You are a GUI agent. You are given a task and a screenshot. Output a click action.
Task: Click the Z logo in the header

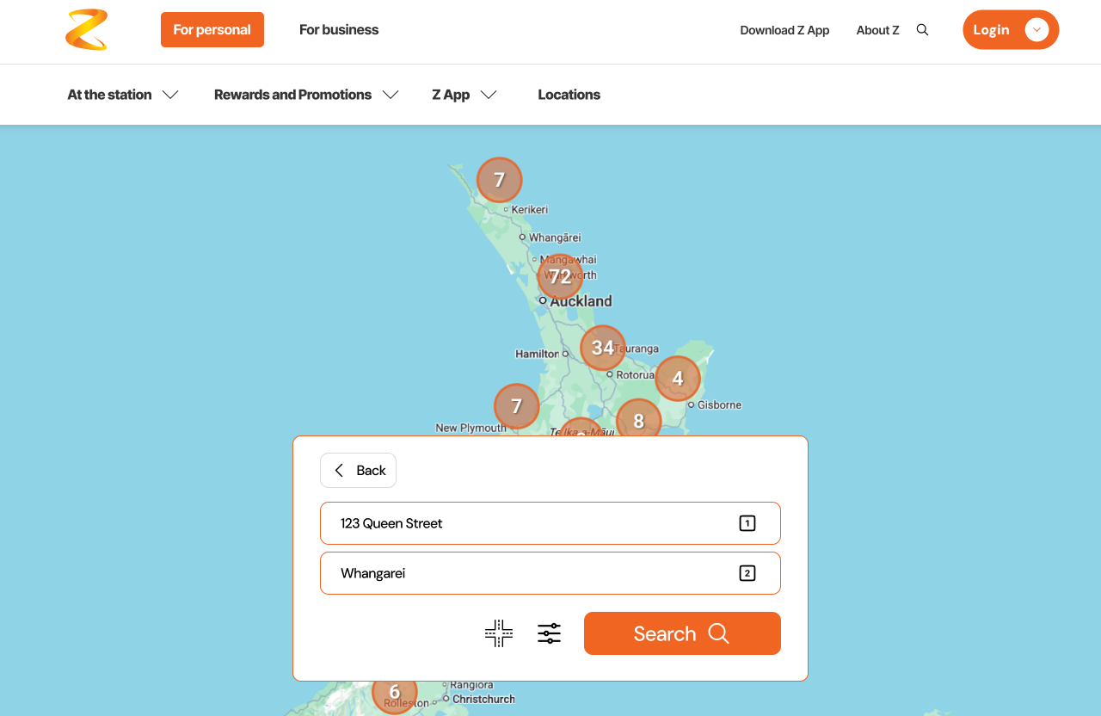pyautogui.click(x=87, y=30)
